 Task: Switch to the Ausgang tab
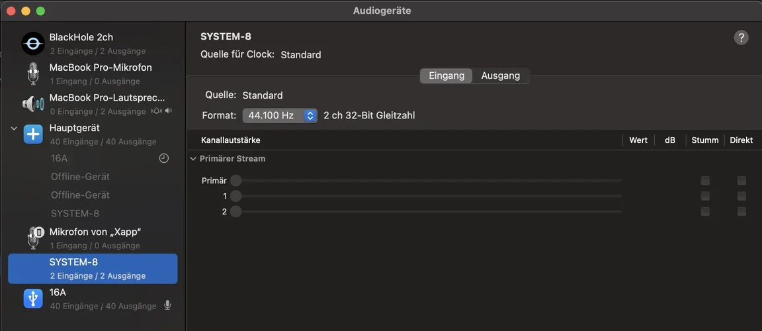tap(500, 75)
